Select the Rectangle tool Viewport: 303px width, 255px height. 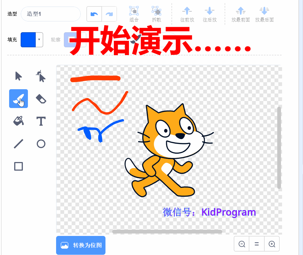[19, 166]
